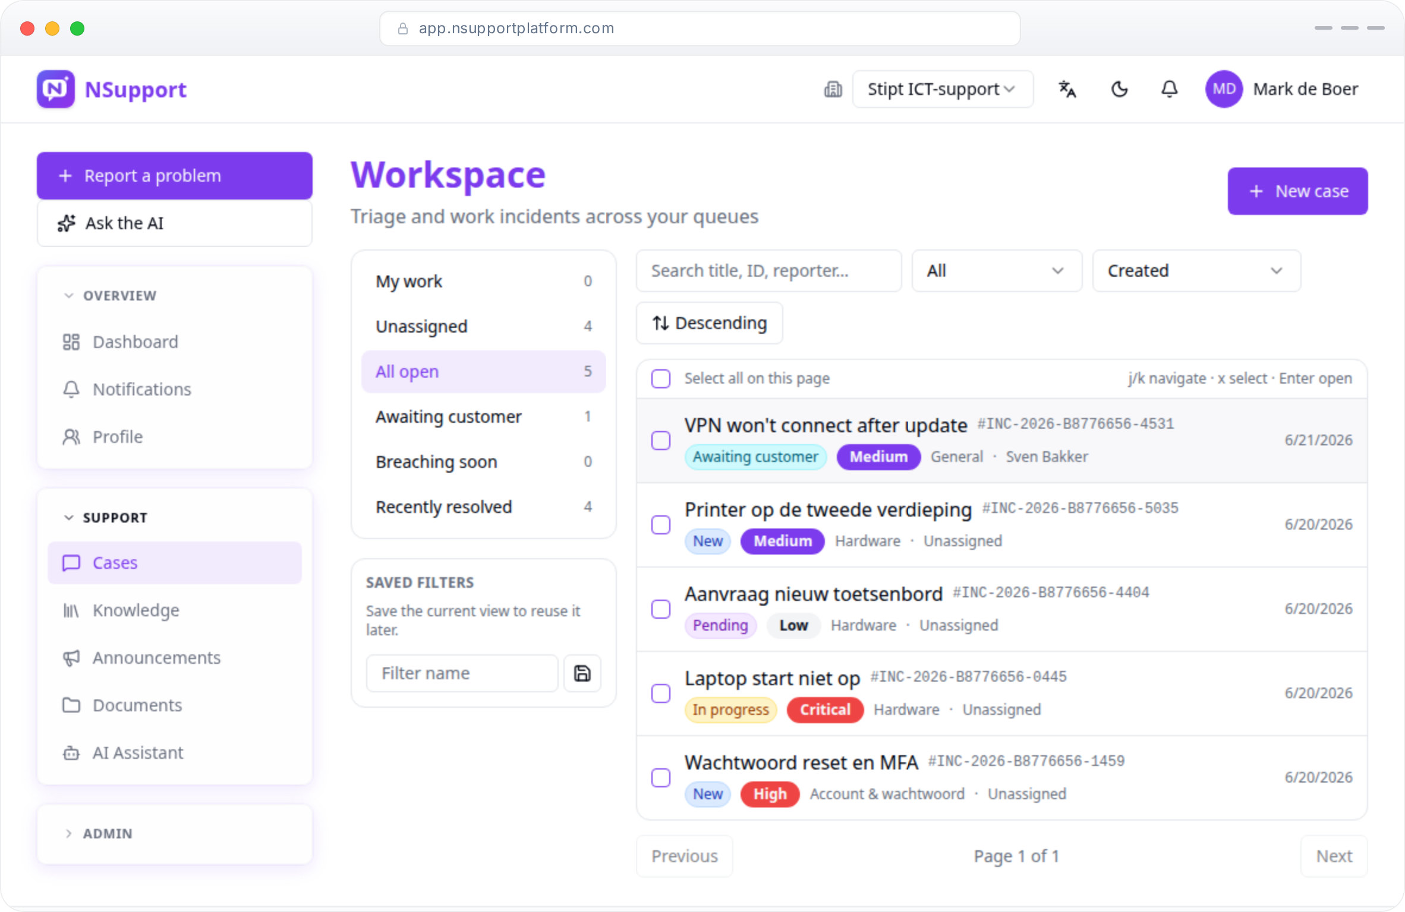
Task: Click the Announcements megaphone icon
Action: 71,658
